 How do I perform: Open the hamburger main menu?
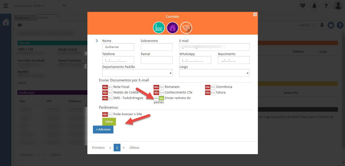point(6,6)
